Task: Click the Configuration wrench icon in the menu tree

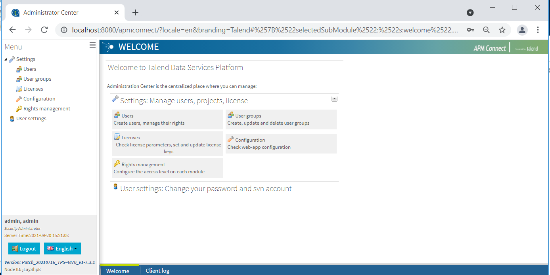Action: [19, 99]
